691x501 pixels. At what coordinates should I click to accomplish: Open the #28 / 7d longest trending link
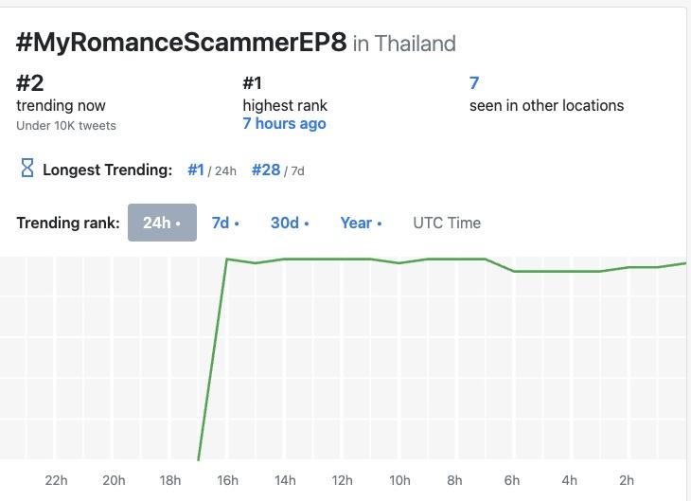point(266,170)
